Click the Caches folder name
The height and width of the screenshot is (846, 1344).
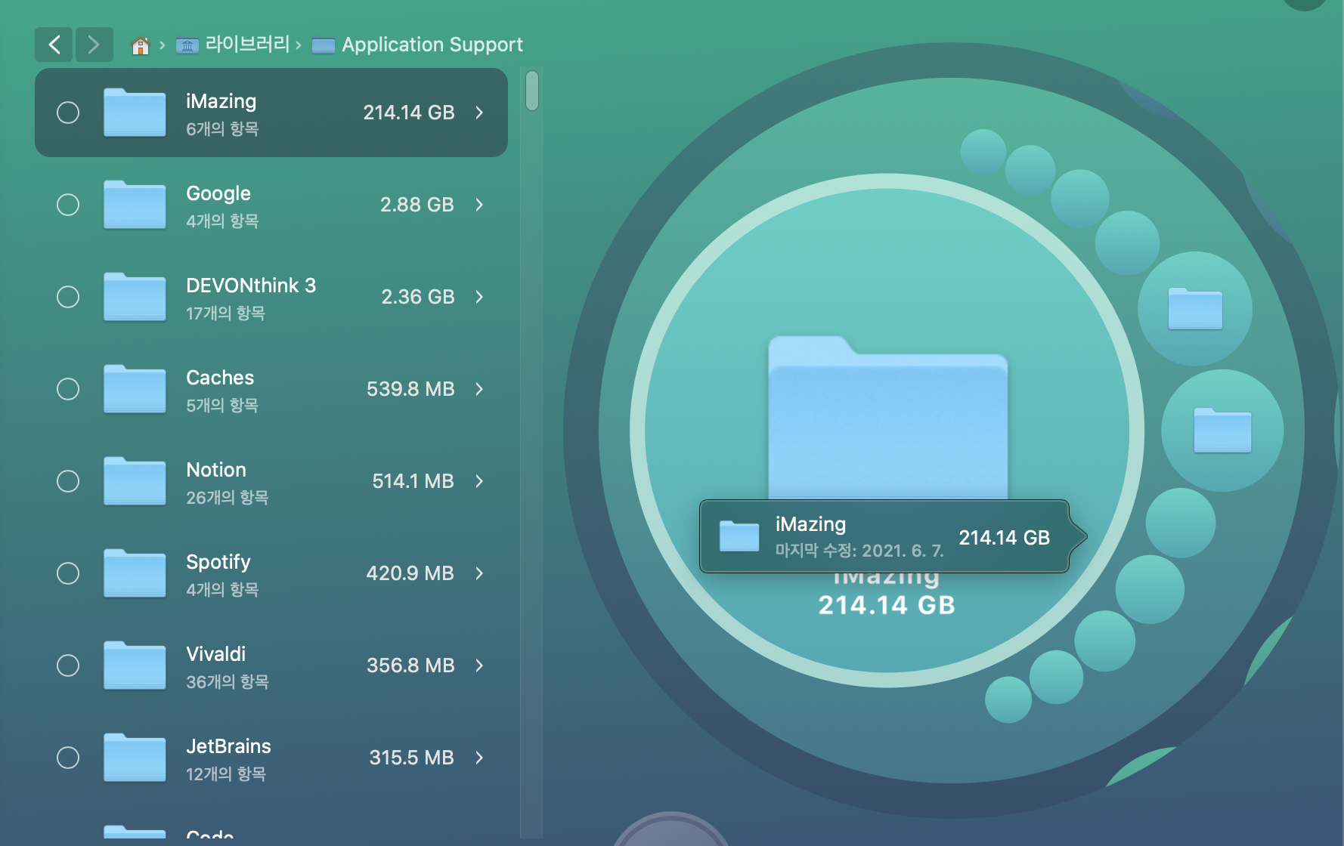click(x=220, y=378)
